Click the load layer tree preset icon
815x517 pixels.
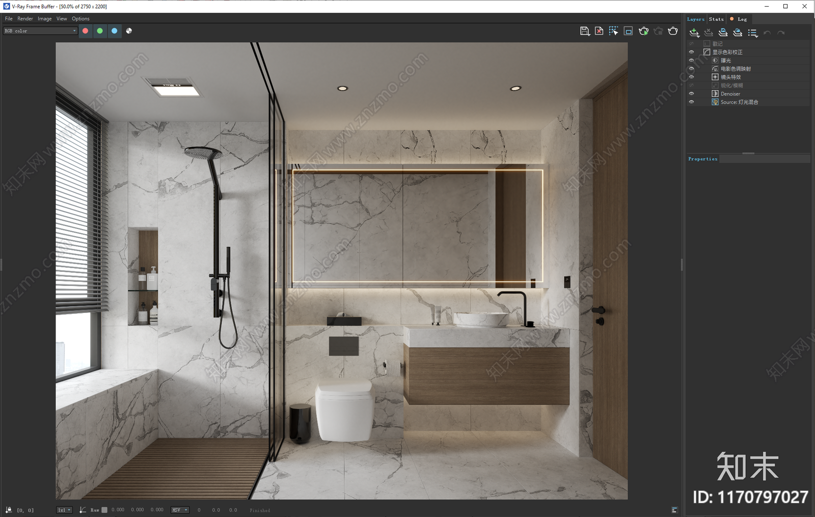[738, 33]
